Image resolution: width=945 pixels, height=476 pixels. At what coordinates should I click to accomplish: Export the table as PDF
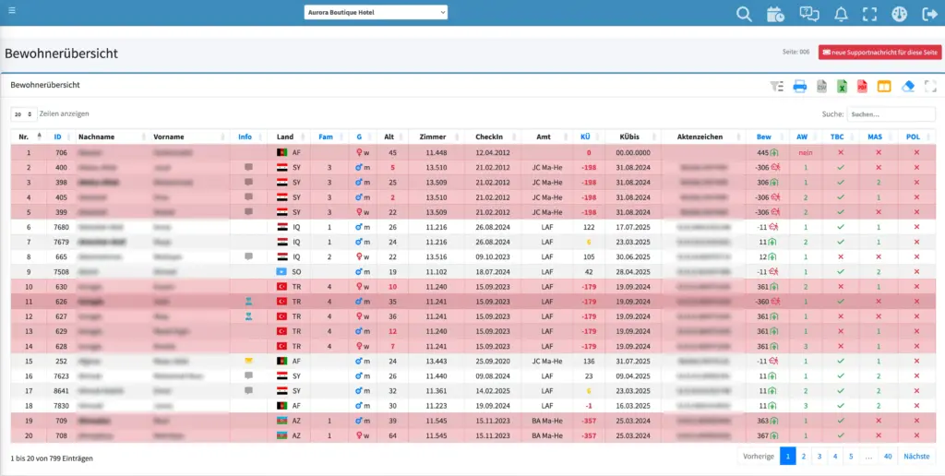tap(863, 87)
